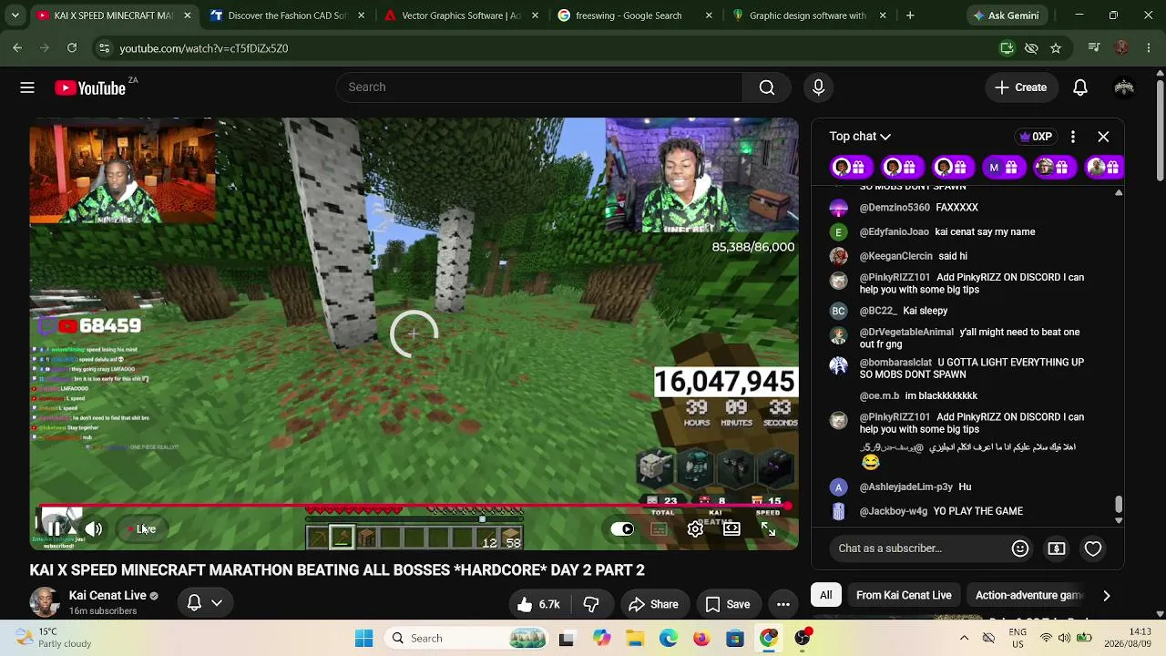Open Chrome media controls icon
The height and width of the screenshot is (656, 1166).
click(1094, 48)
